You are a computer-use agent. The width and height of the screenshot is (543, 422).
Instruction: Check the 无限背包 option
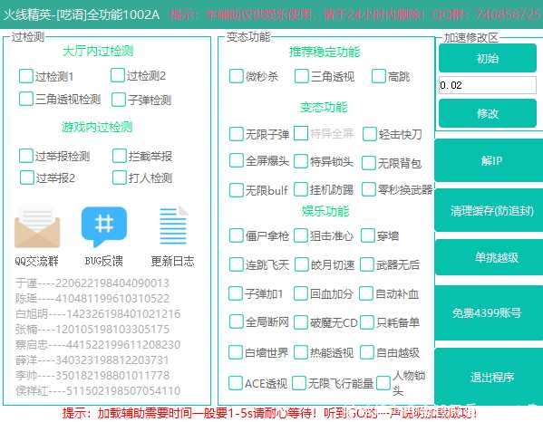(x=368, y=163)
